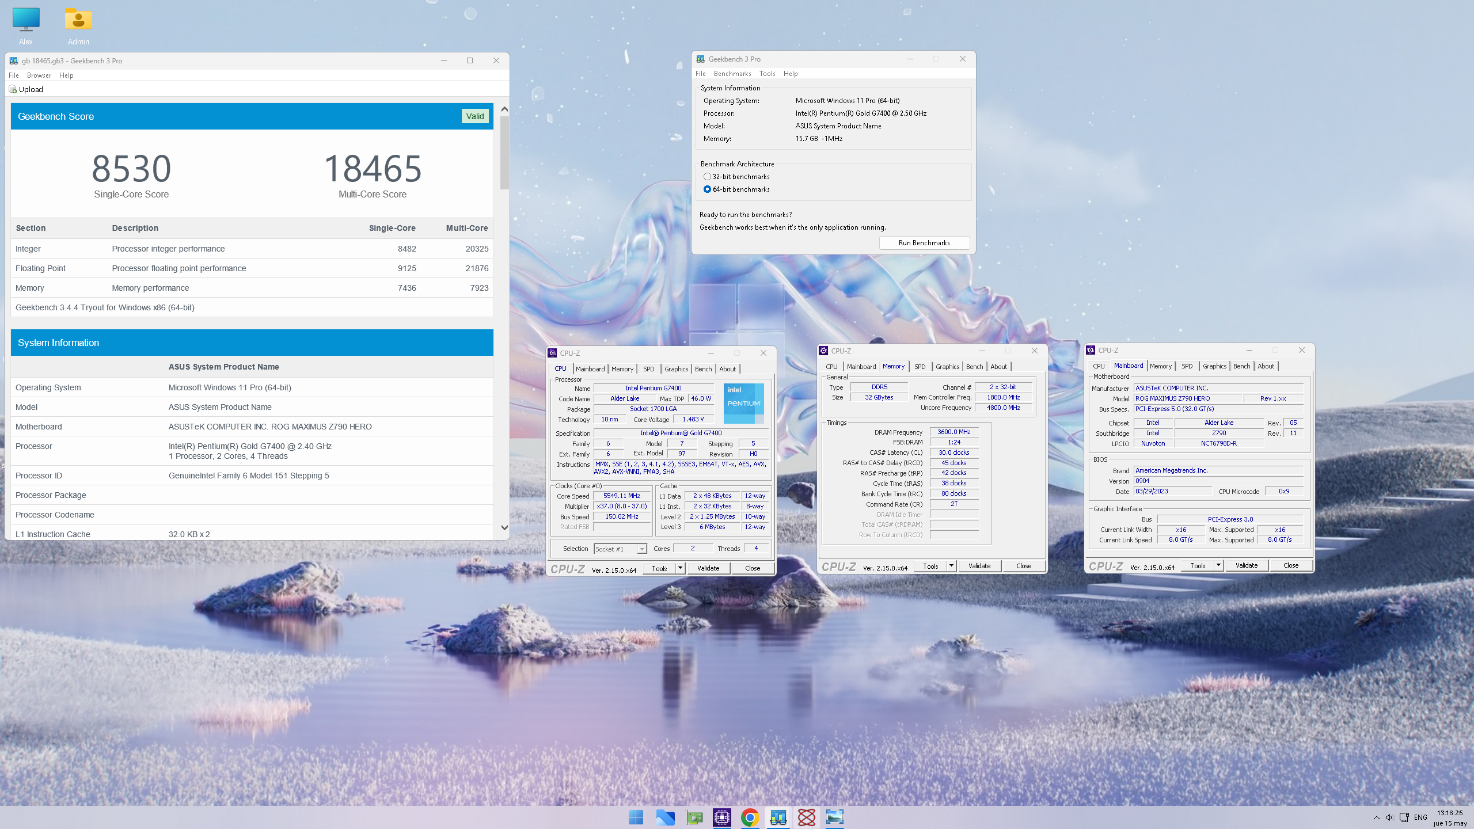The image size is (1474, 829).
Task: Switch to Mainboard tab in first CPU-Z window
Action: click(x=590, y=369)
